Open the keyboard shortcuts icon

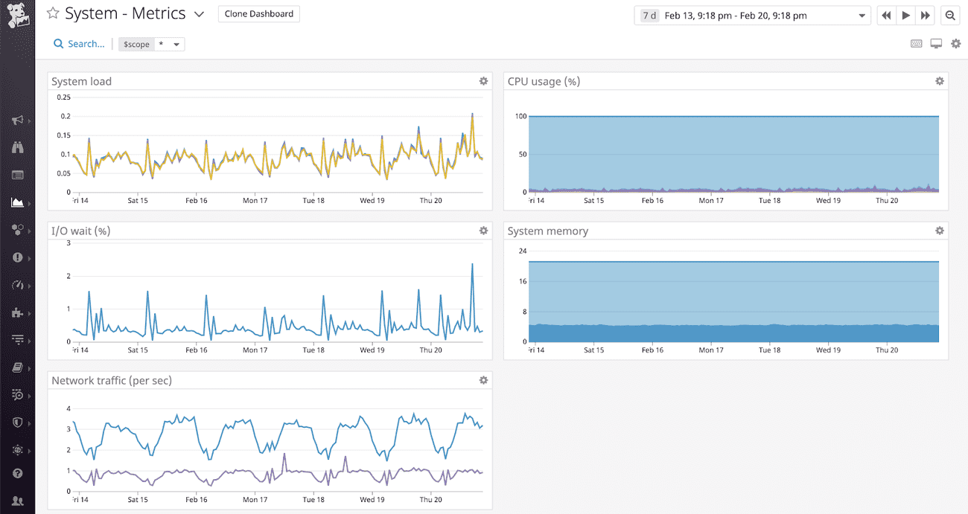[917, 44]
